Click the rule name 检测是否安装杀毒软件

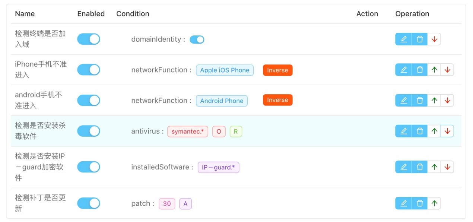(40, 131)
